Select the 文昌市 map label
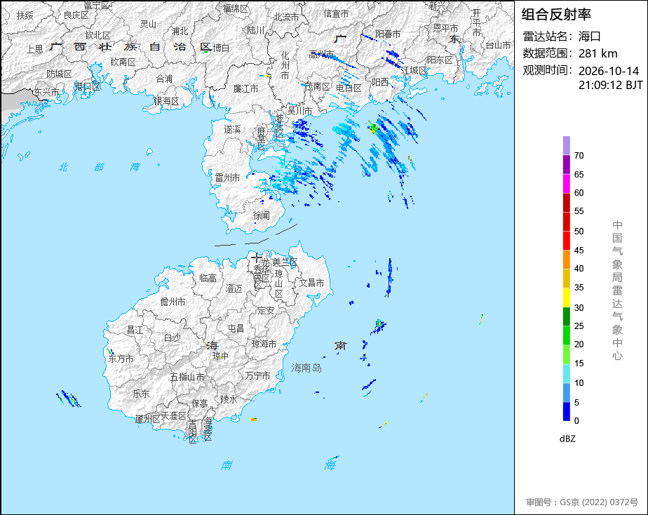Viewport: 648px width, 515px height. tap(311, 283)
